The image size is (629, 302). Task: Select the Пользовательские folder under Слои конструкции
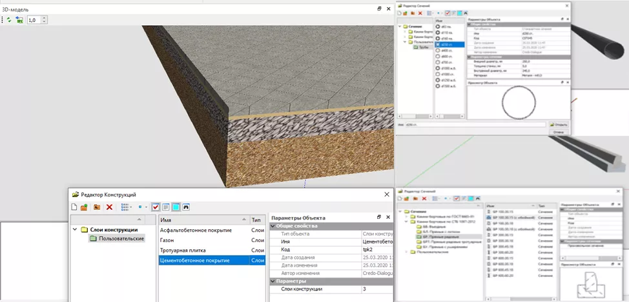[121, 238]
